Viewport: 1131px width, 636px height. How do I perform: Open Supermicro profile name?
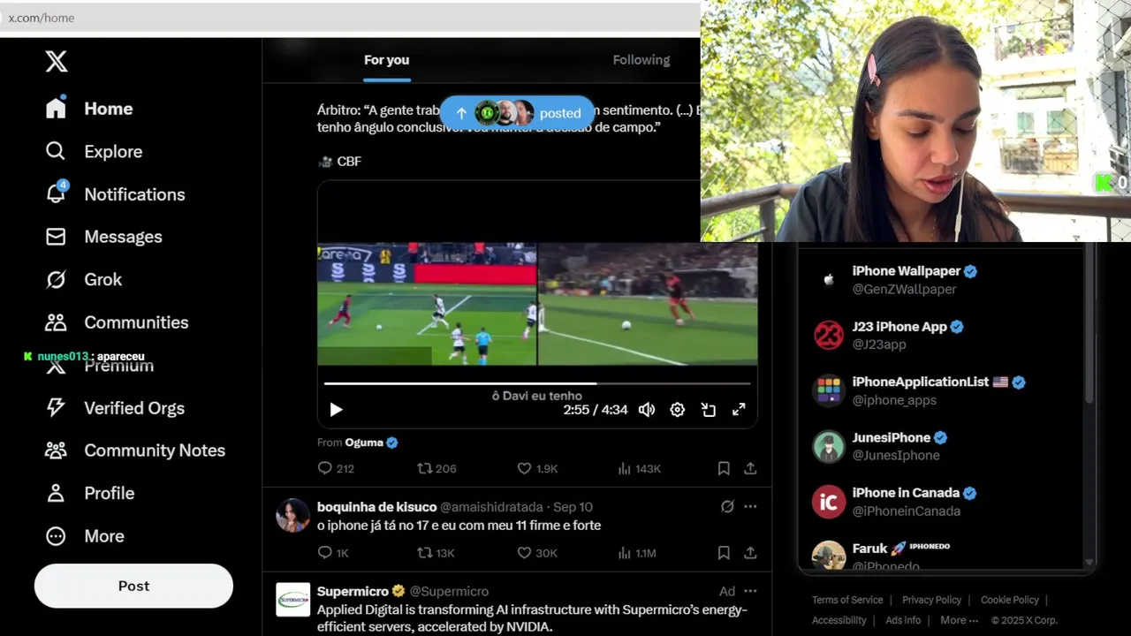click(353, 591)
